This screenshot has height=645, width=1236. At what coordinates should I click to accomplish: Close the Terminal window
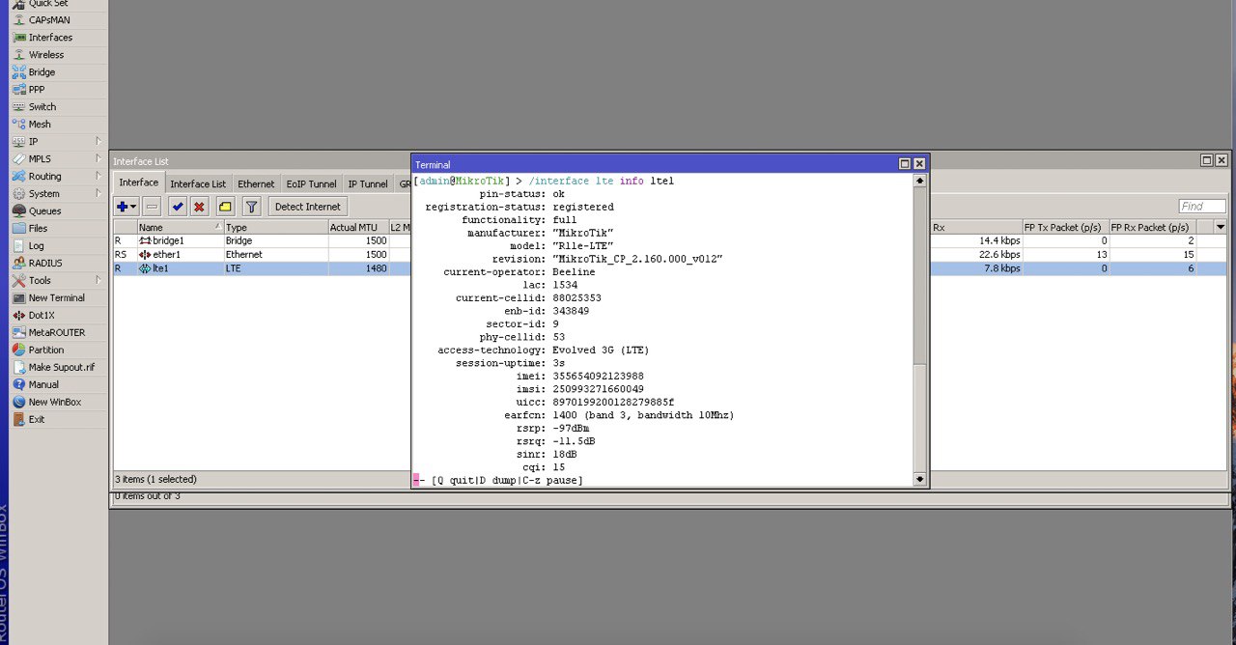919,164
